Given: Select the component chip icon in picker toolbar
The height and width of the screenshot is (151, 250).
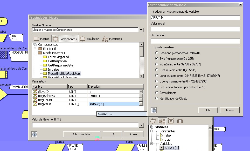Looking at the screenshot, I should [x=180, y=121].
